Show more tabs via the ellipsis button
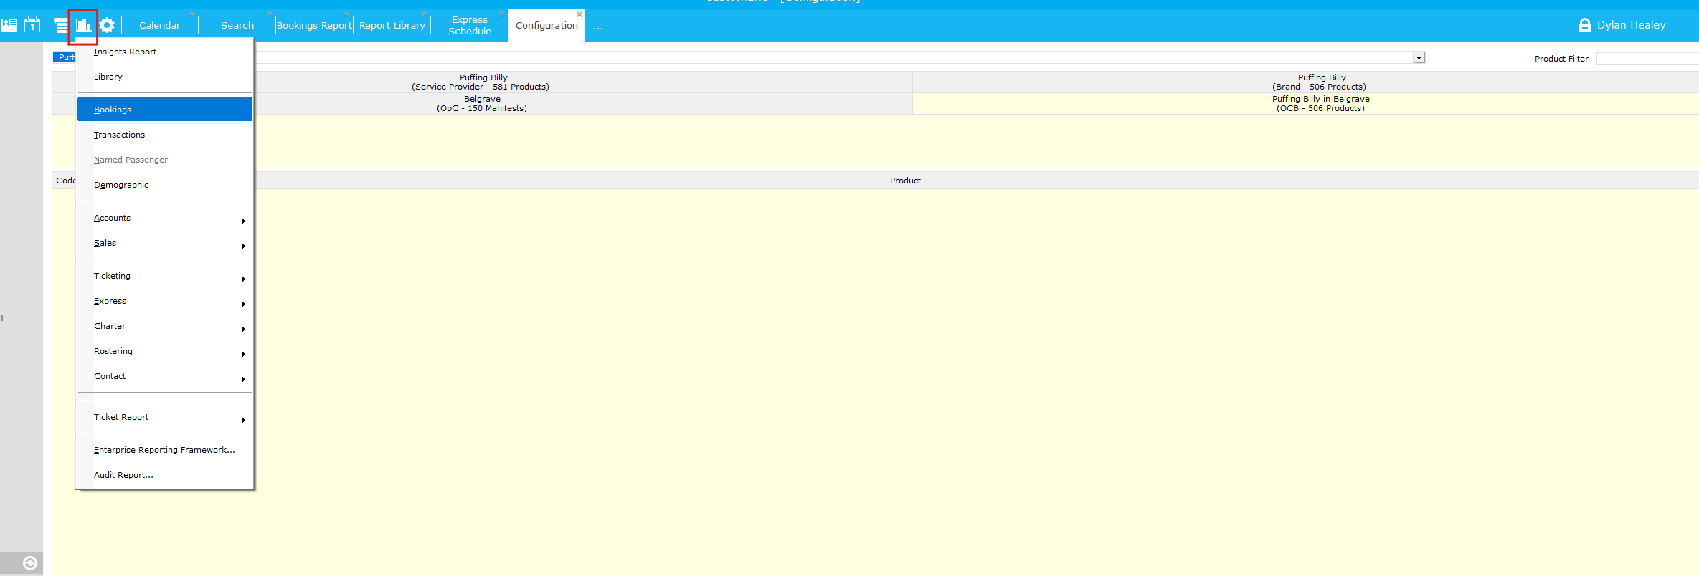Image resolution: width=1699 pixels, height=576 pixels. pos(598,27)
